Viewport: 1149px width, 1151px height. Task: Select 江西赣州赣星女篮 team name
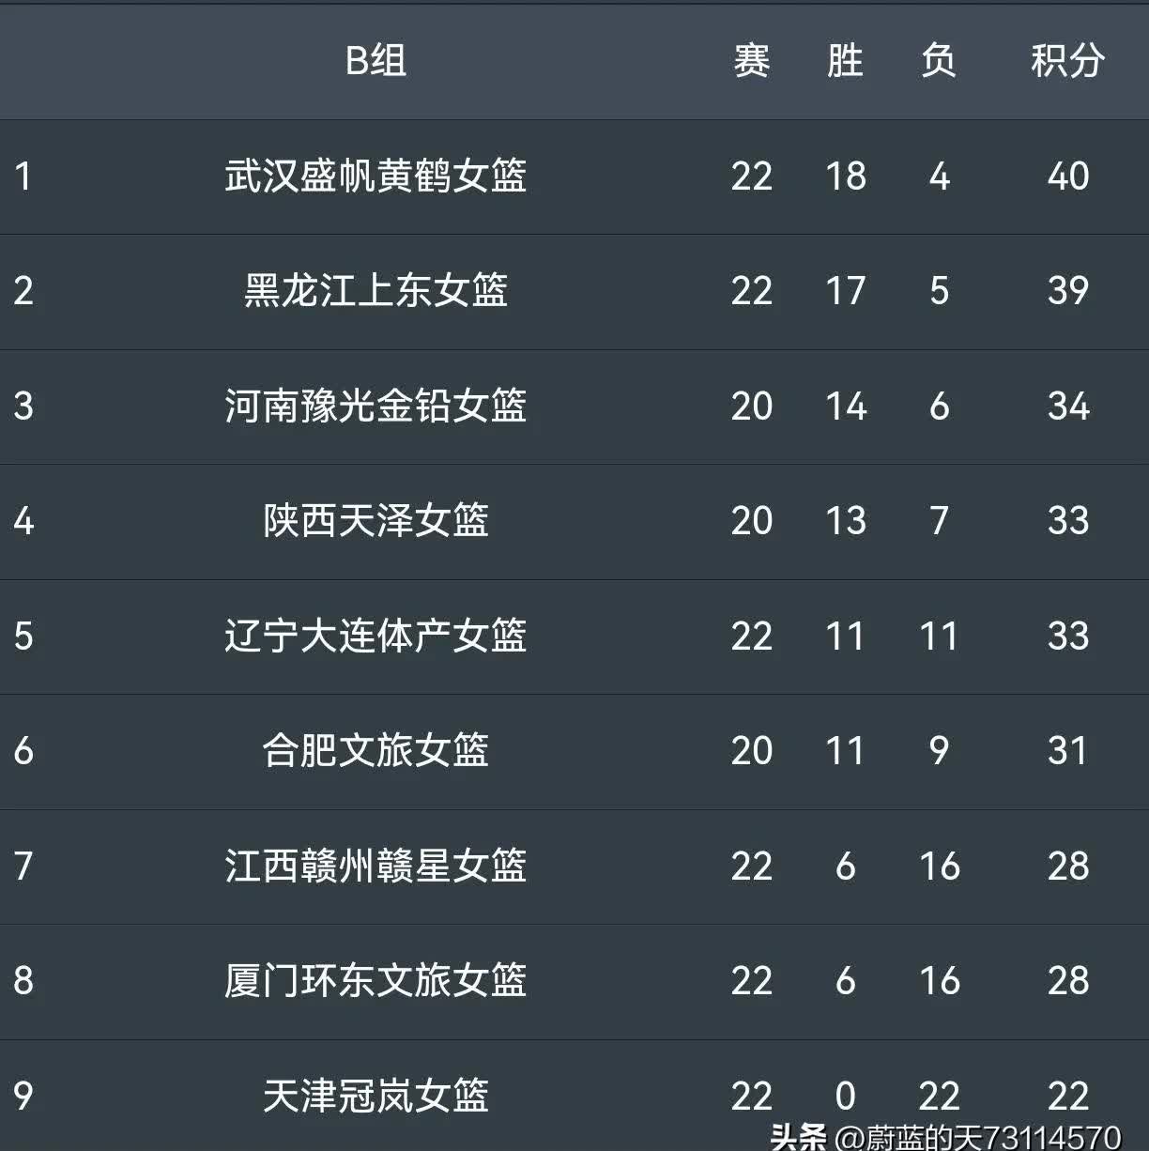(375, 866)
